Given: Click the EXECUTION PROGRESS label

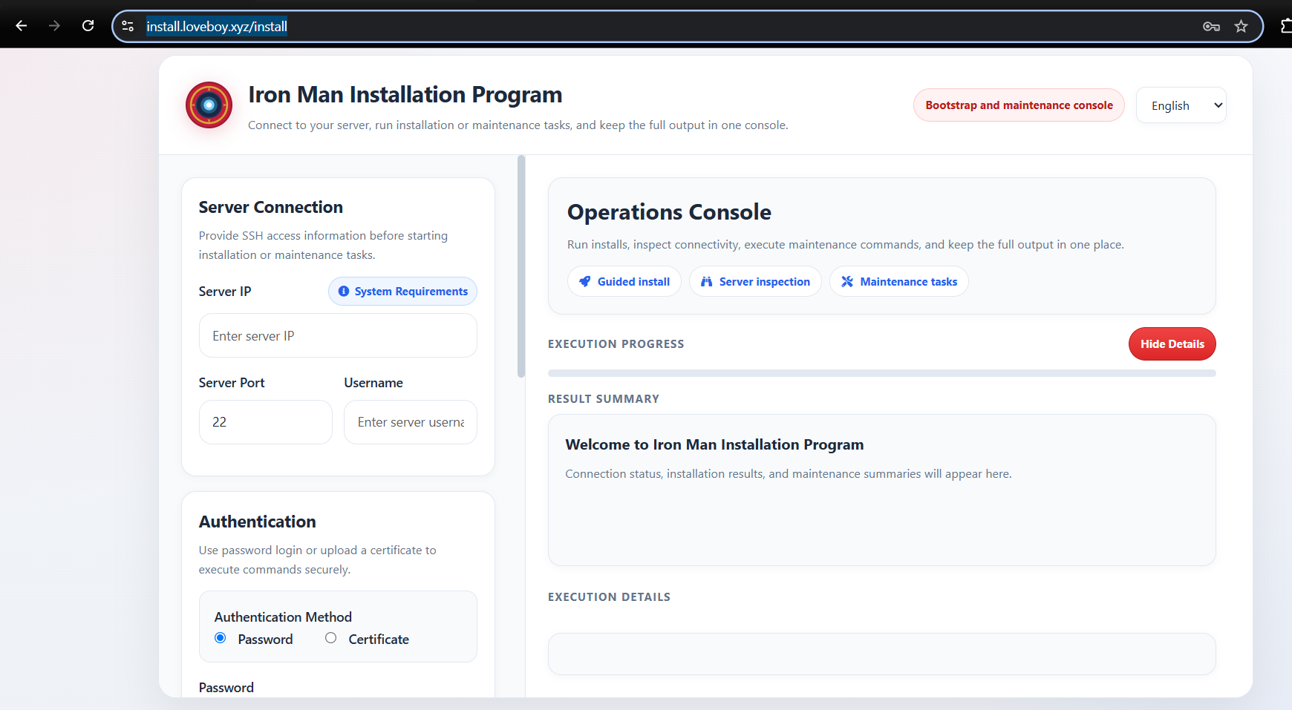Looking at the screenshot, I should point(616,344).
